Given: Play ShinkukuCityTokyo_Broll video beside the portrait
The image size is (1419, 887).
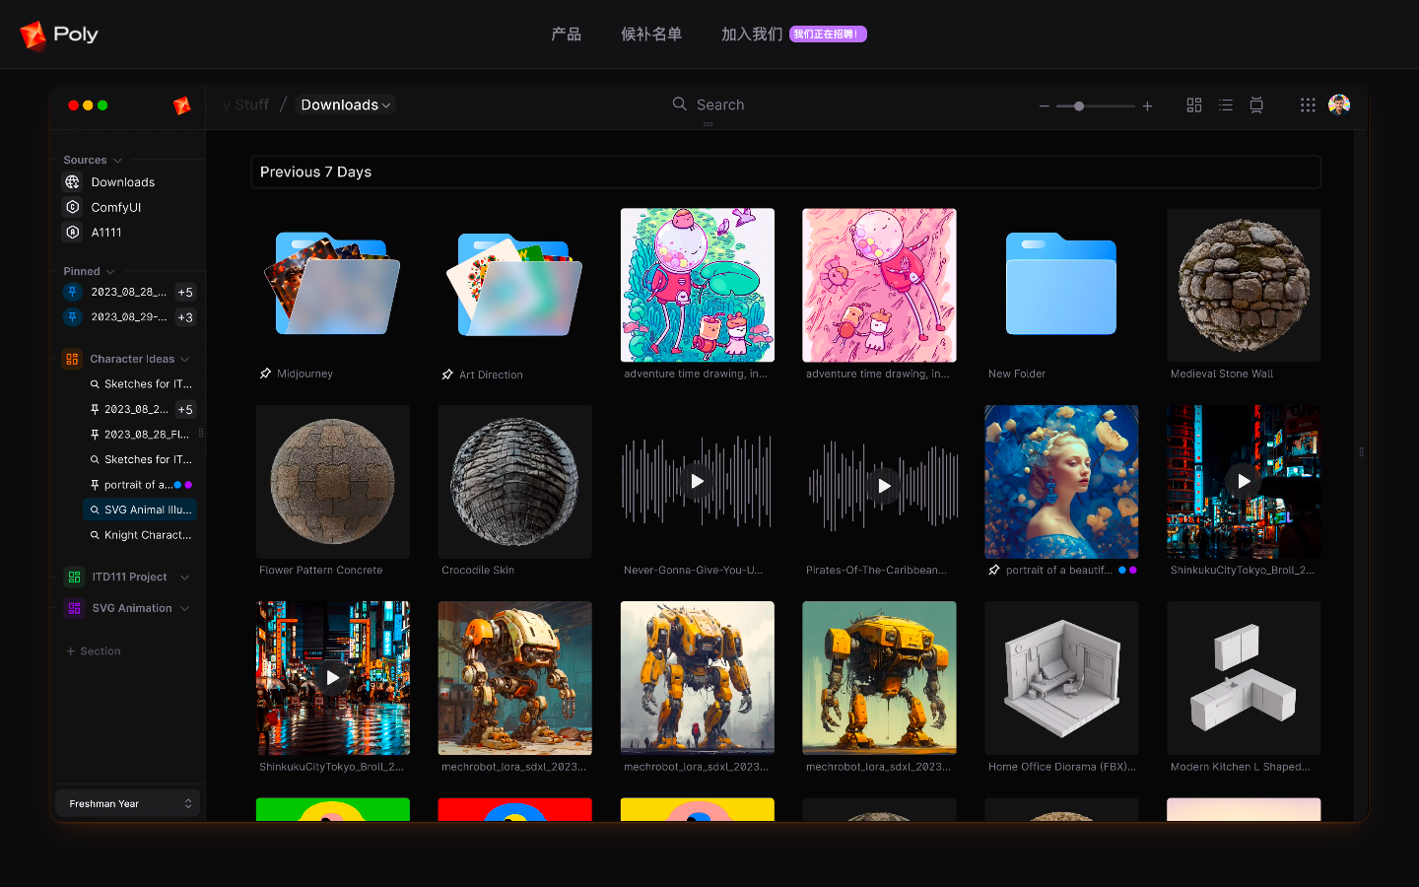Looking at the screenshot, I should click(1244, 481).
